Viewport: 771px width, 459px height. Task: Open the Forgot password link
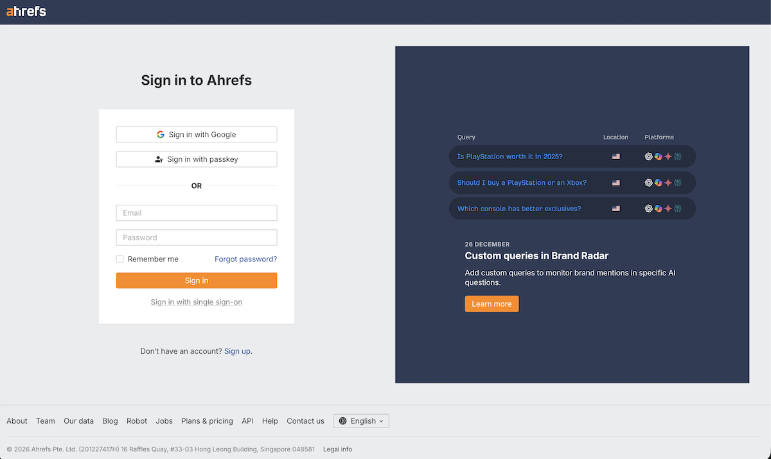click(245, 259)
